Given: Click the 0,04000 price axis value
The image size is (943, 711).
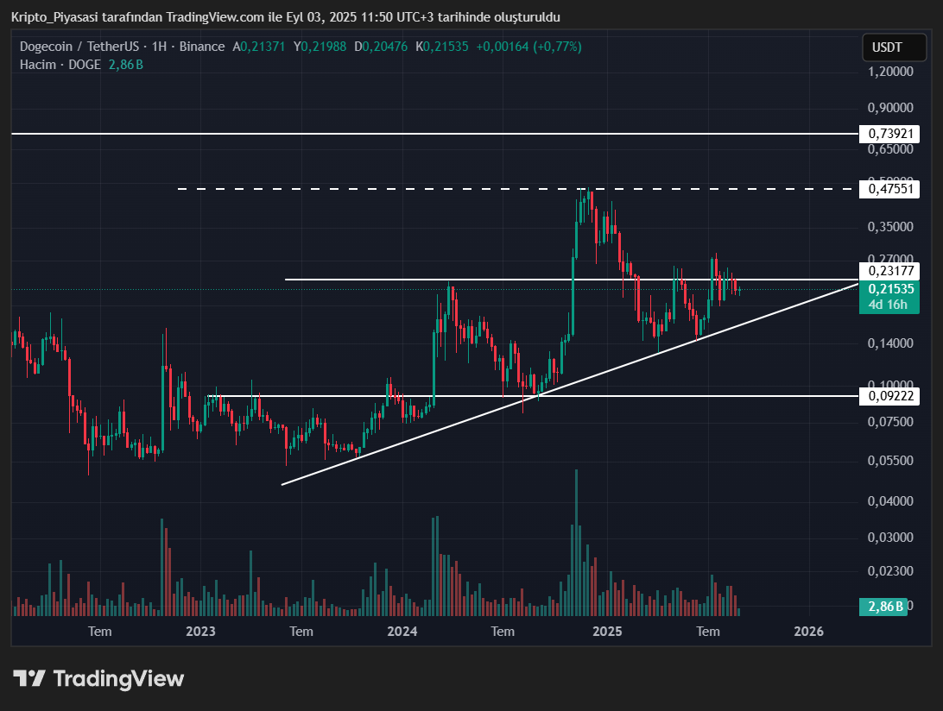Looking at the screenshot, I should [890, 501].
